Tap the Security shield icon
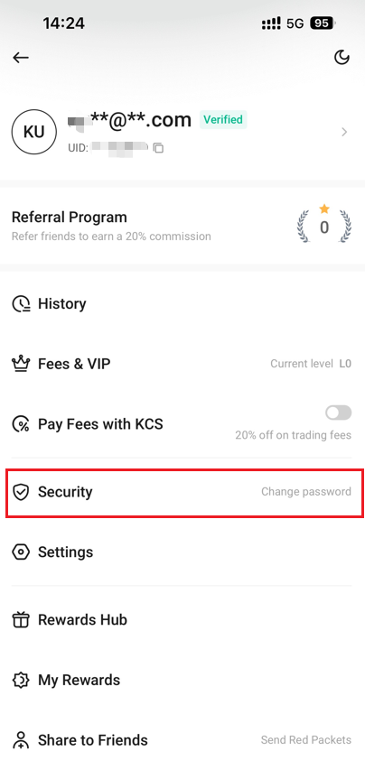The image size is (365, 779). tap(21, 492)
